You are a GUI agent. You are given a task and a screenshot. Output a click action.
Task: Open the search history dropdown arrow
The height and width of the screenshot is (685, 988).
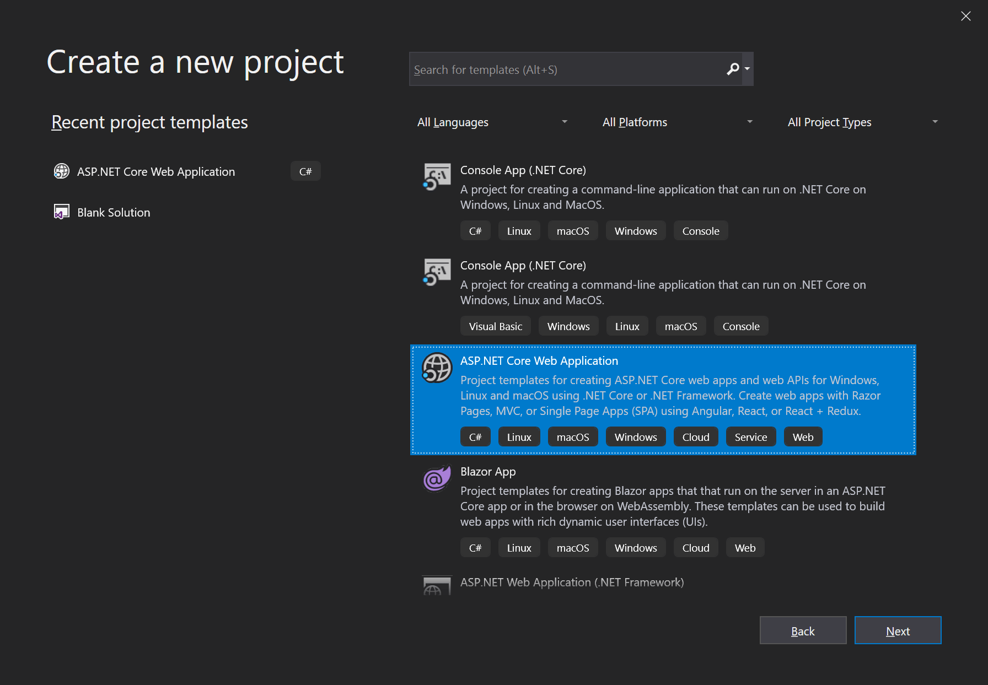[748, 69]
